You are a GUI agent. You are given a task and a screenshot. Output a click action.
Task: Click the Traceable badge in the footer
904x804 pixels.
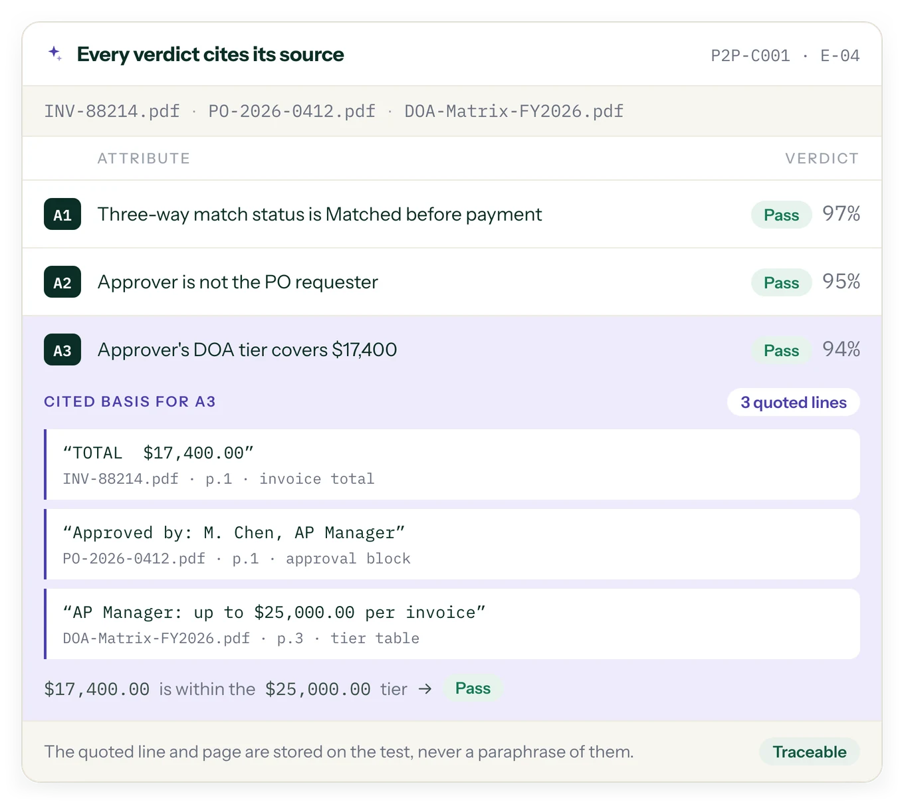(x=809, y=752)
